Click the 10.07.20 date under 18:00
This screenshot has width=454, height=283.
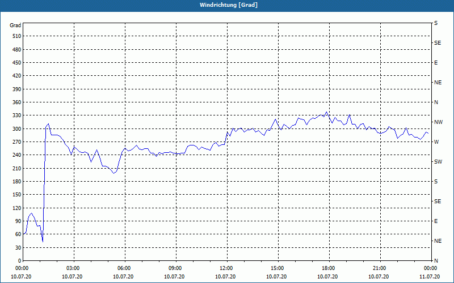pyautogui.click(x=328, y=277)
